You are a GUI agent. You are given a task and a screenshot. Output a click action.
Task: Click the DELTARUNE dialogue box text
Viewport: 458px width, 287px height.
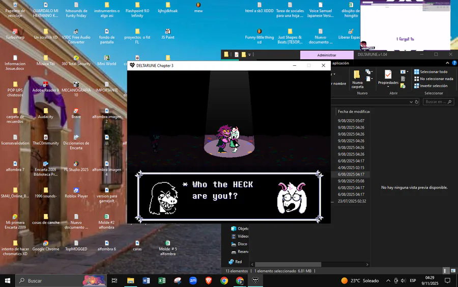218,190
